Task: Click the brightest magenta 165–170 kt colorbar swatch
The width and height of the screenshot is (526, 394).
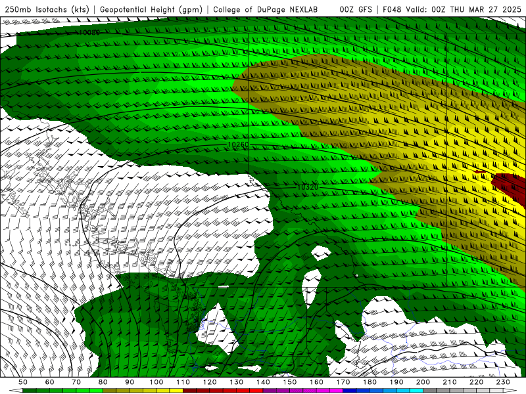Action: [336, 391]
